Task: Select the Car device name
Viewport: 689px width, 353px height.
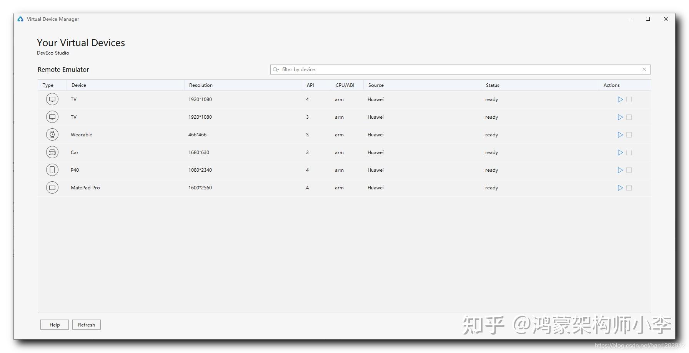Action: pos(75,152)
